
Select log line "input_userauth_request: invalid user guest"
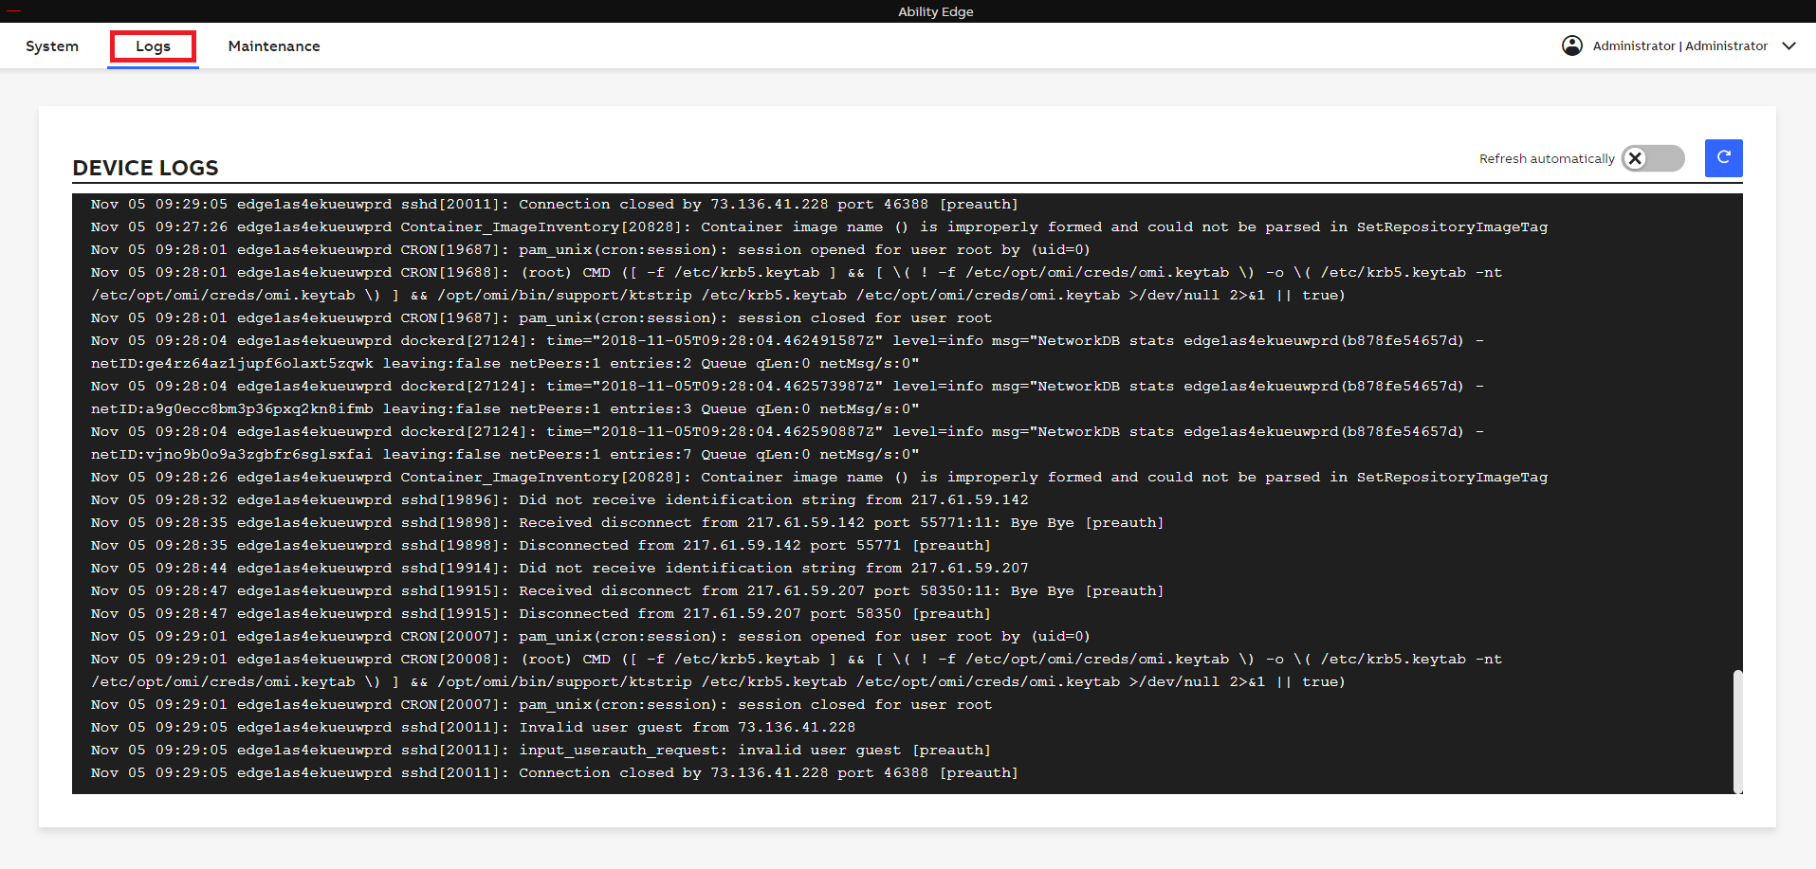pyautogui.click(x=541, y=750)
